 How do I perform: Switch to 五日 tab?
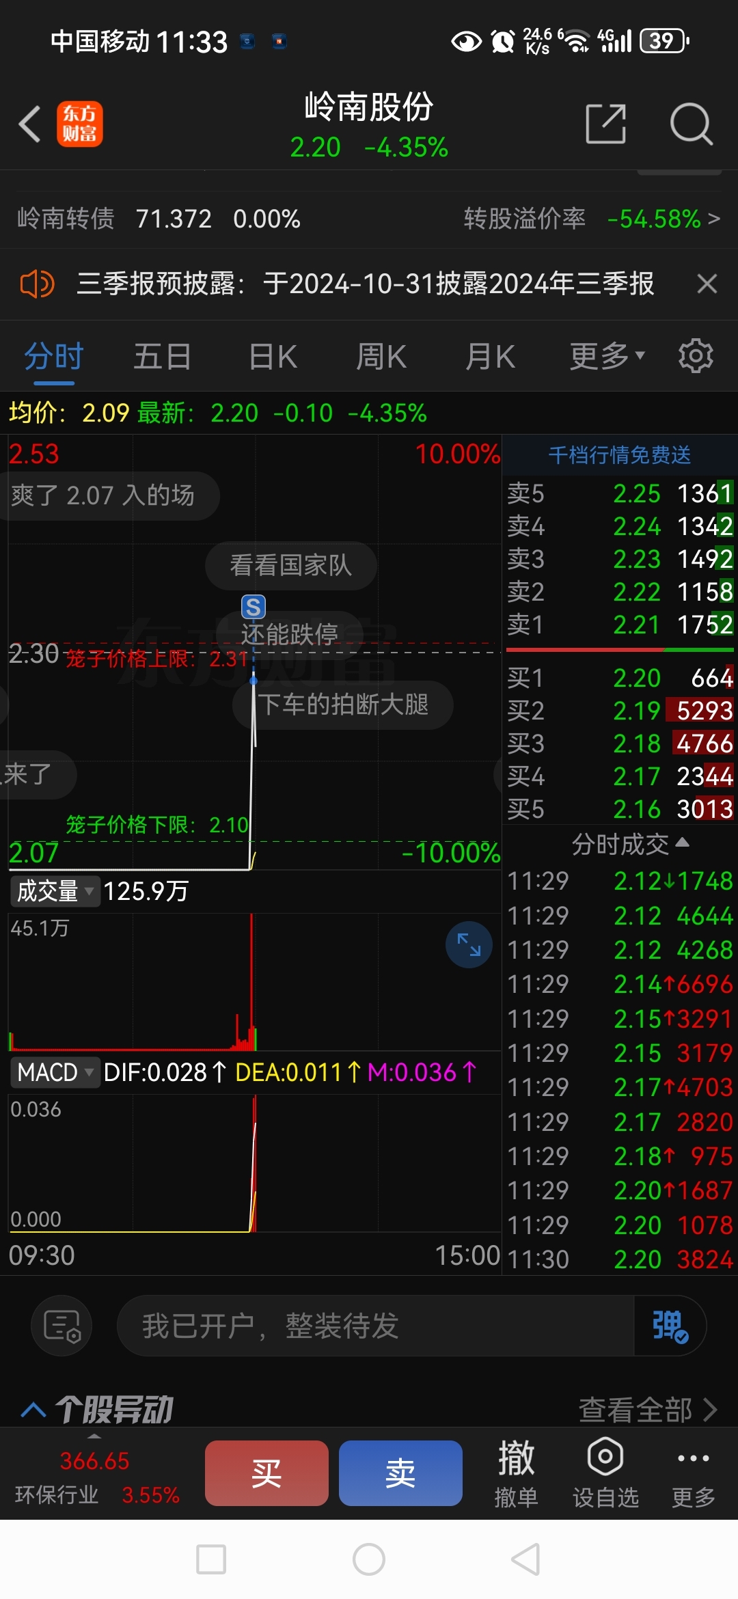click(x=162, y=356)
